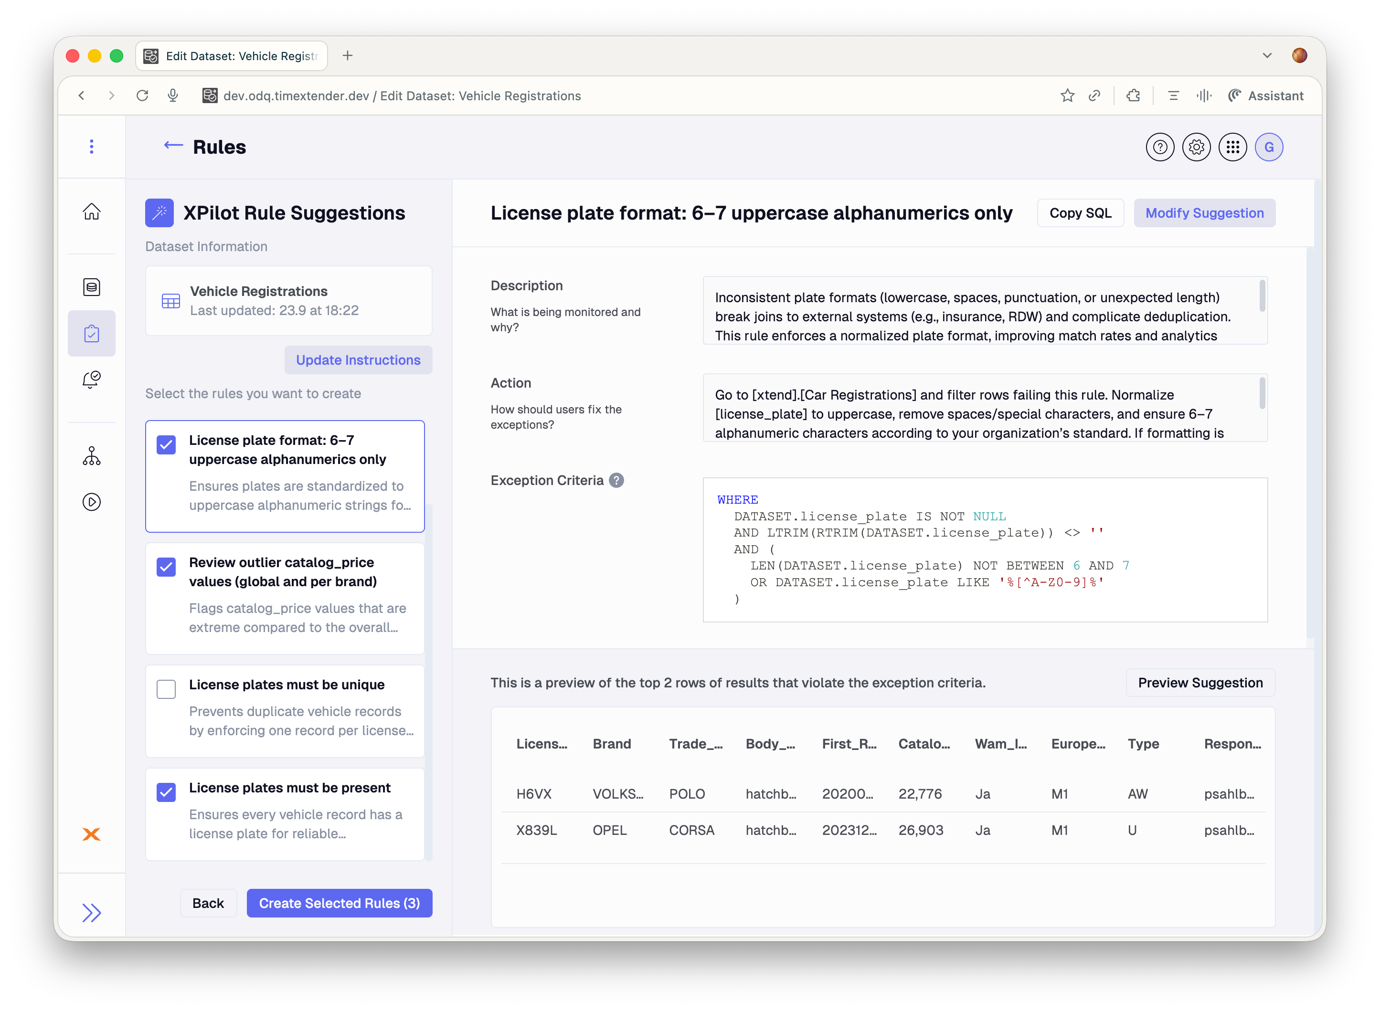Click the datasets database sidebar icon
Viewport: 1380px width, 1012px height.
tap(91, 287)
